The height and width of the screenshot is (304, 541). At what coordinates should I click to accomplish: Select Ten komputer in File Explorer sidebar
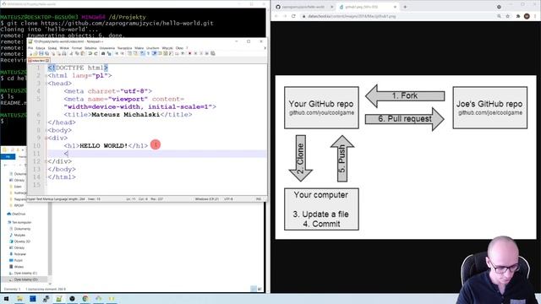[x=19, y=222]
